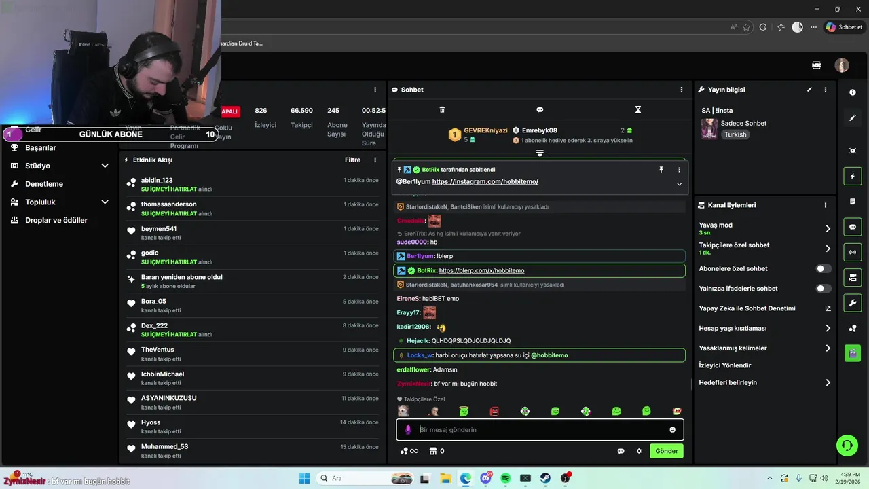Viewport: 869px width, 489px height.
Task: Click the green headset support button
Action: tap(847, 446)
